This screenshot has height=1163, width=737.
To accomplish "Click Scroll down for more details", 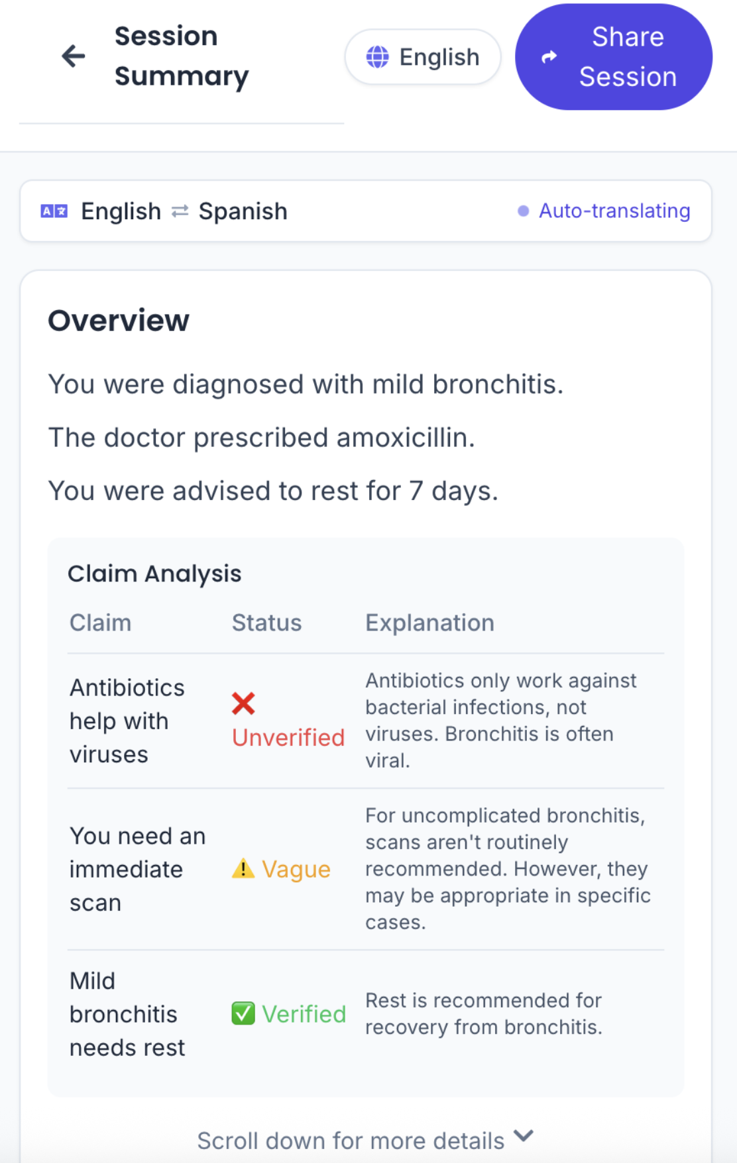I will (x=351, y=1140).
